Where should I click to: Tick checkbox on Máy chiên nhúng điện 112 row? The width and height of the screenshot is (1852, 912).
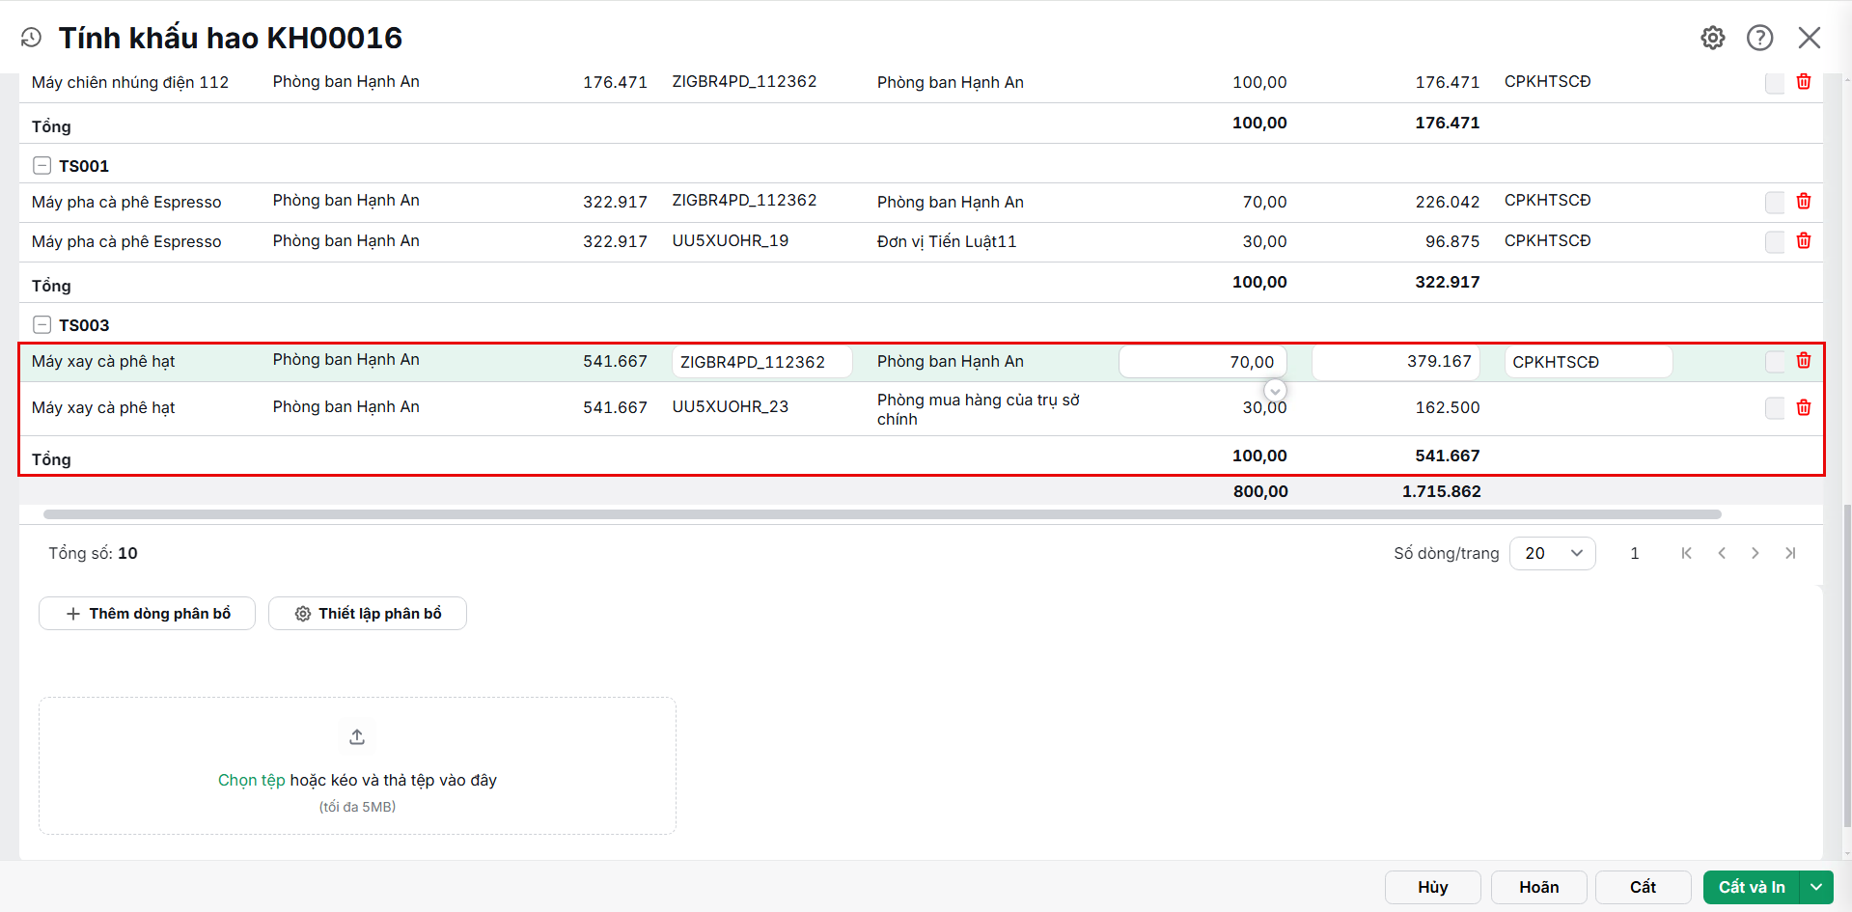(1775, 83)
